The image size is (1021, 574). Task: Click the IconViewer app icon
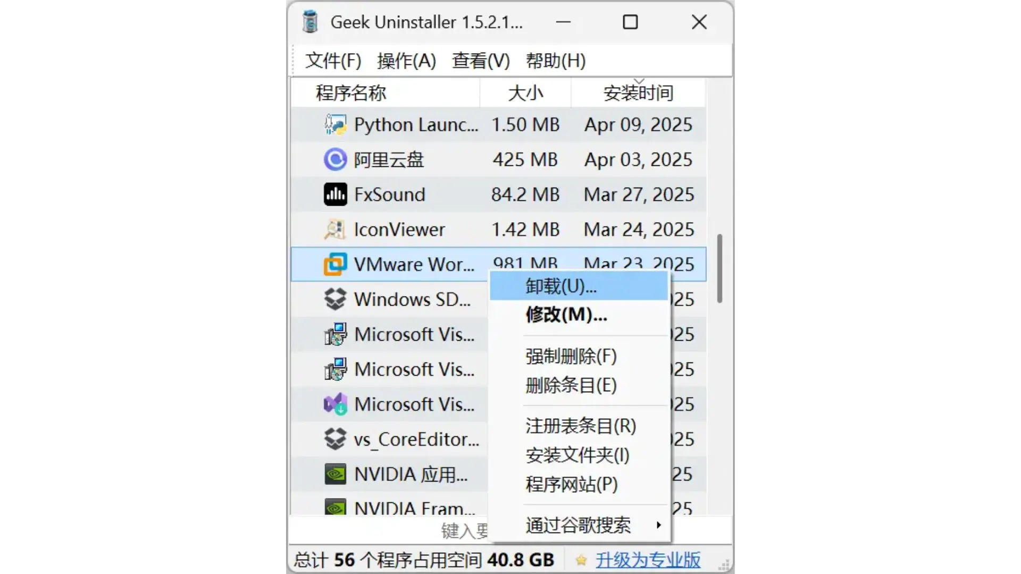[335, 230]
